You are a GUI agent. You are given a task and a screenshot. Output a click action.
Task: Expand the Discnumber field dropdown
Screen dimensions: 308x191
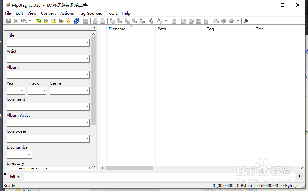coord(29,155)
